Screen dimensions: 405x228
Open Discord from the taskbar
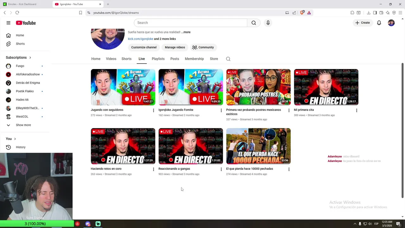click(88, 224)
